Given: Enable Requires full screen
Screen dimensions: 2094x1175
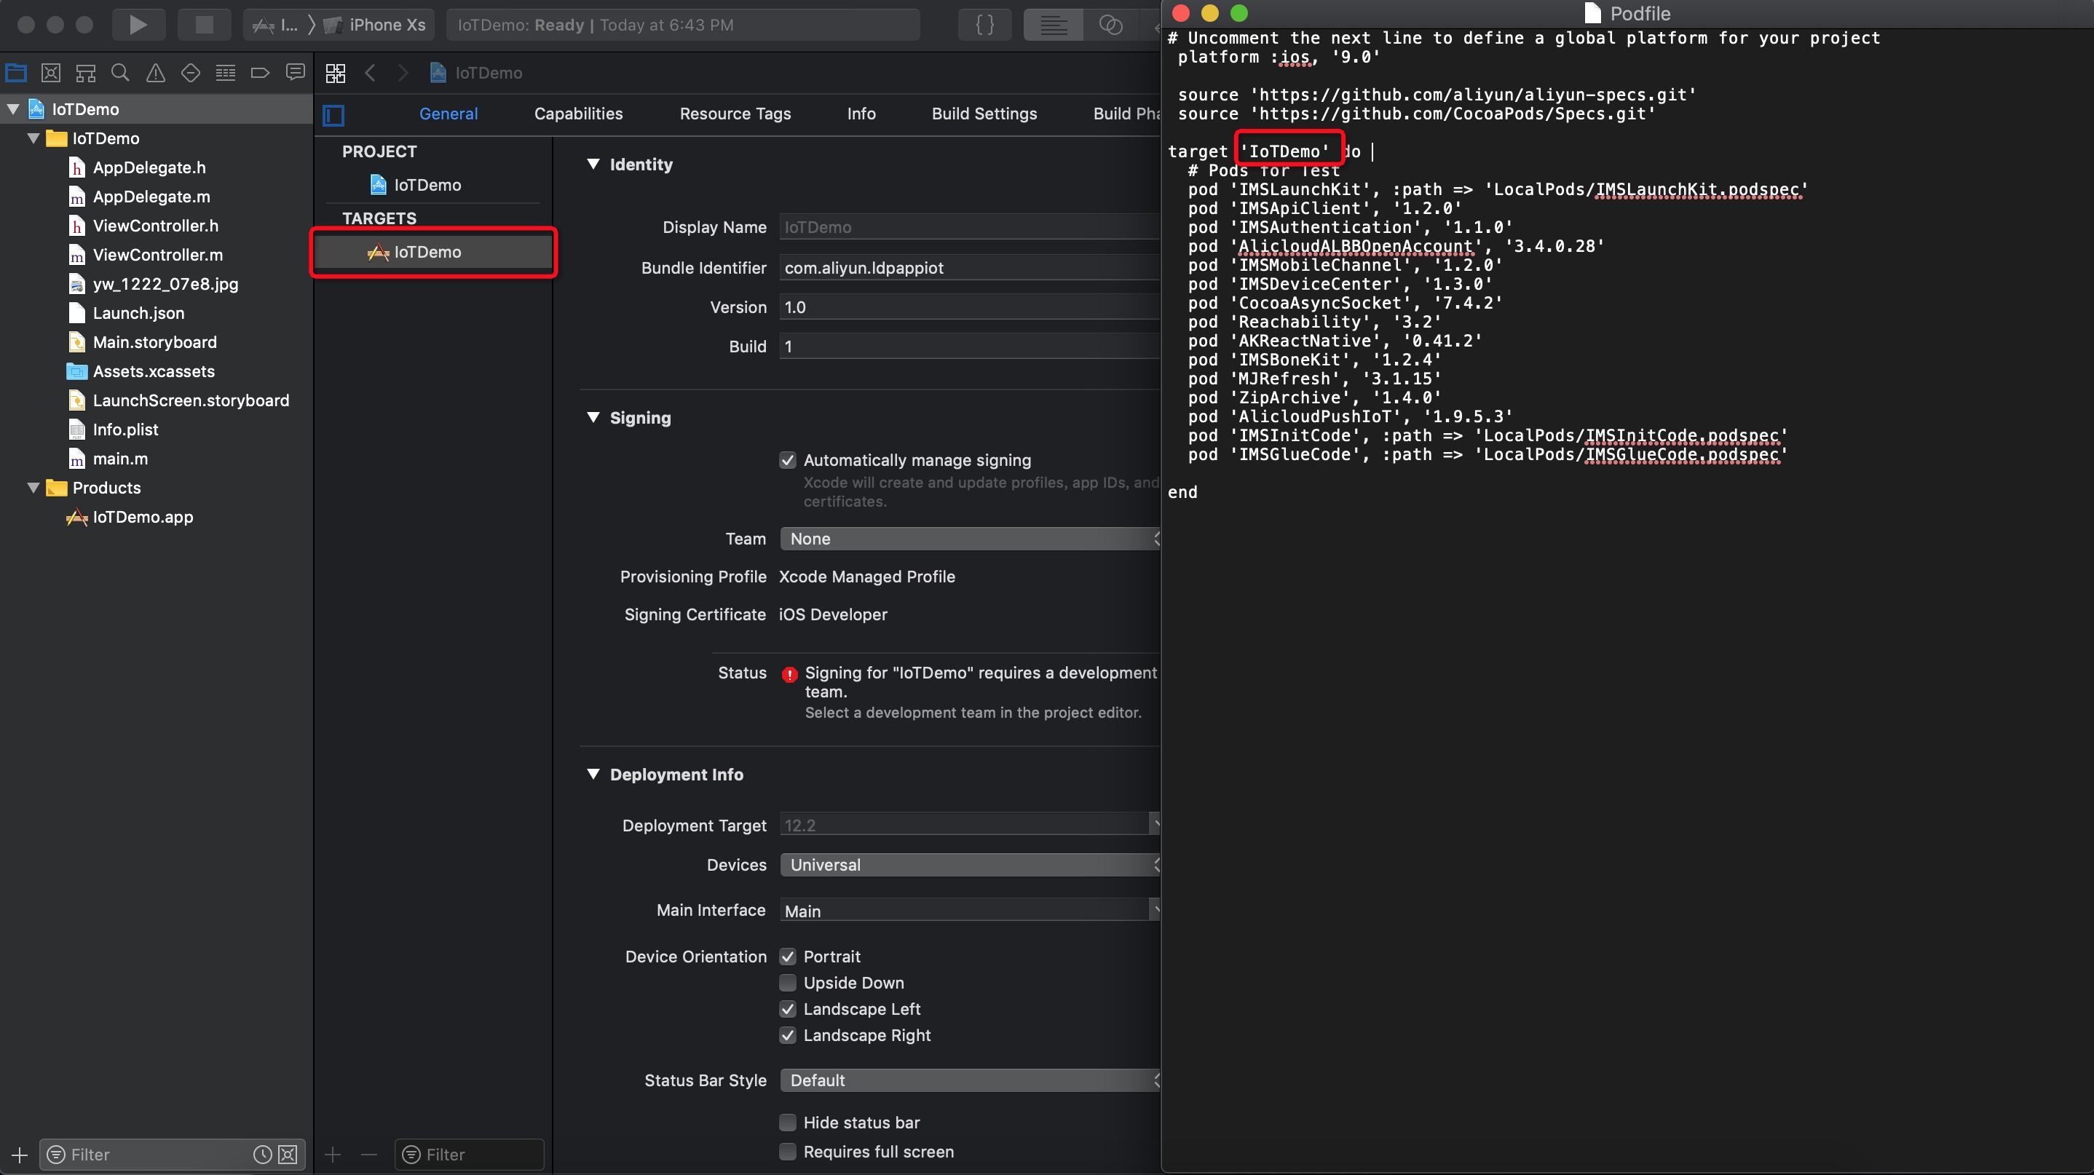Looking at the screenshot, I should (788, 1152).
